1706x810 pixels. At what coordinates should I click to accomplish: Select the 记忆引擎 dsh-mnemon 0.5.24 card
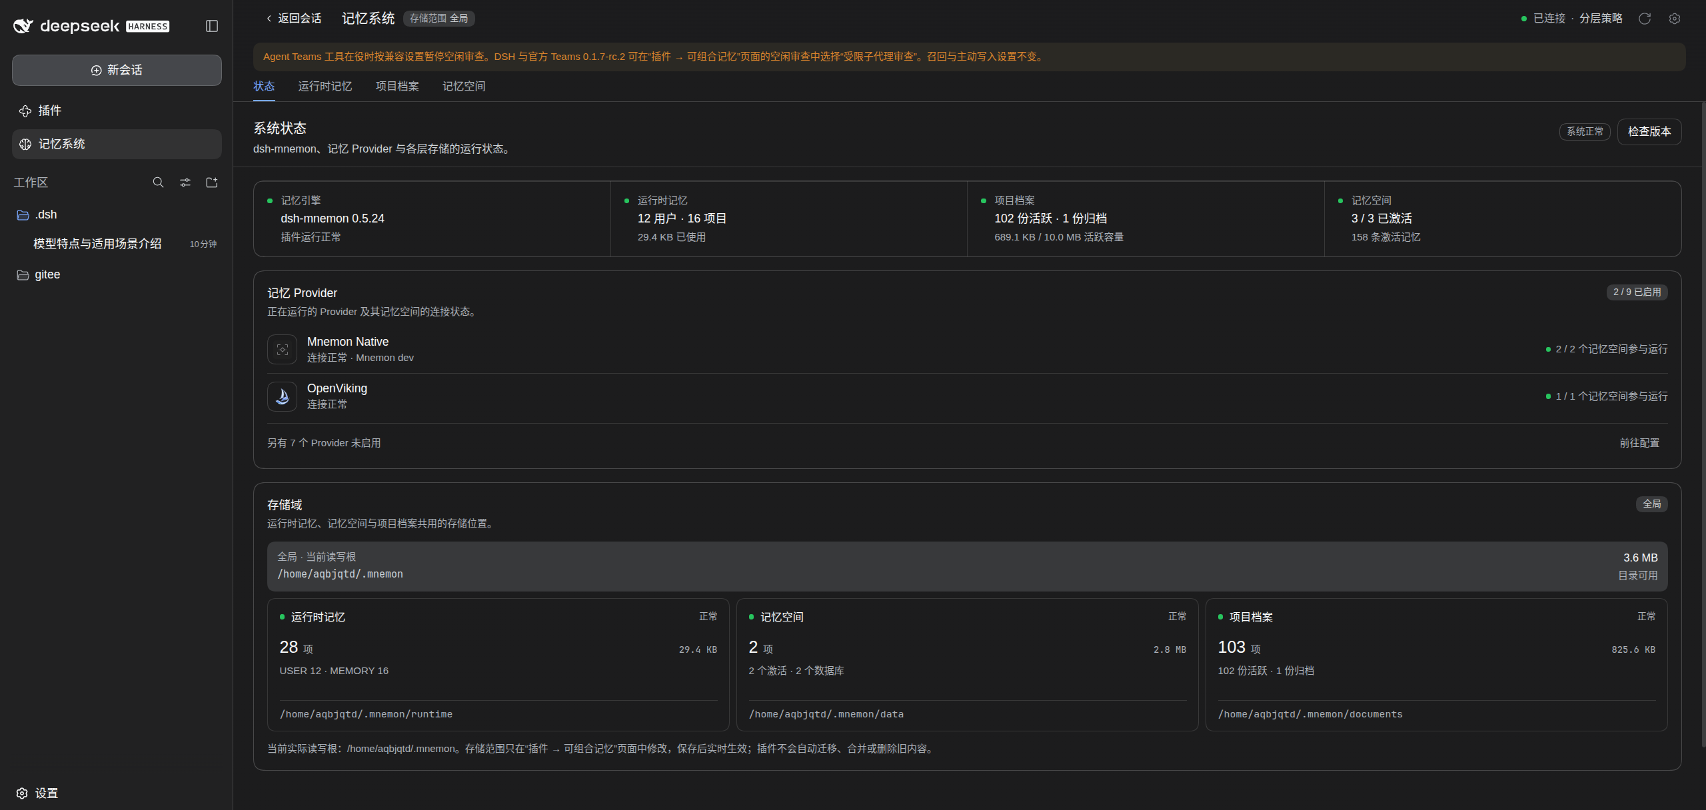[x=432, y=218]
